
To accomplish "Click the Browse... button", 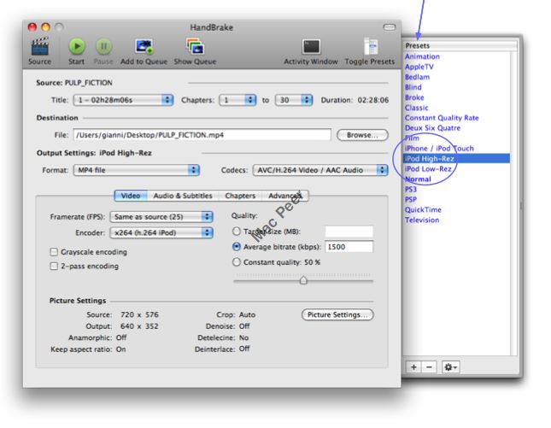I will (x=363, y=135).
